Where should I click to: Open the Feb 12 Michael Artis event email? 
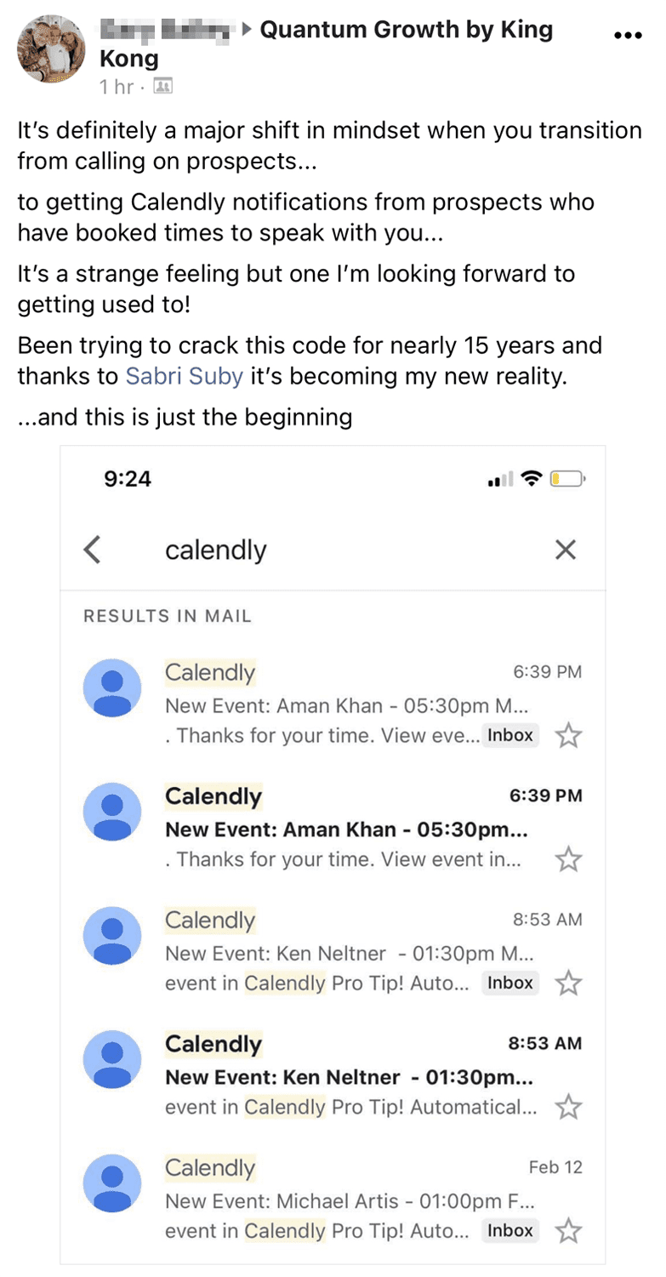333,1199
